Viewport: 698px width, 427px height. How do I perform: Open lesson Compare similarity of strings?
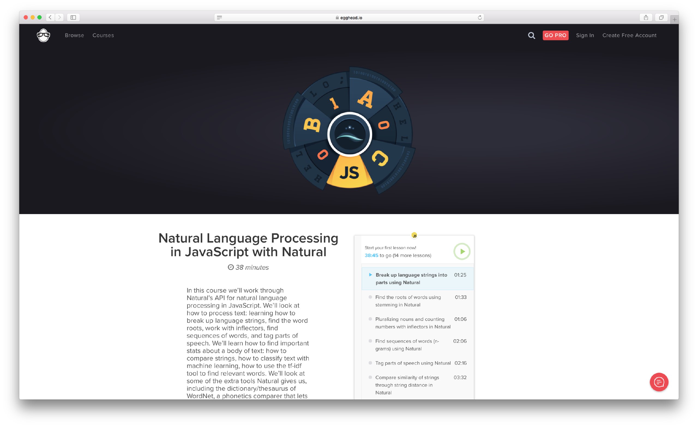(x=417, y=385)
